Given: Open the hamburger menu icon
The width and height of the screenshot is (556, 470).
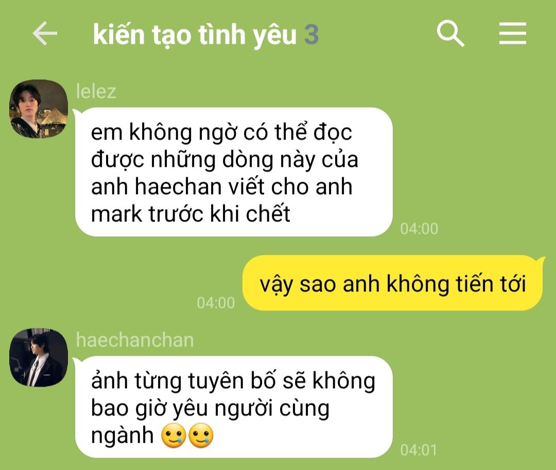Looking at the screenshot, I should tap(512, 33).
